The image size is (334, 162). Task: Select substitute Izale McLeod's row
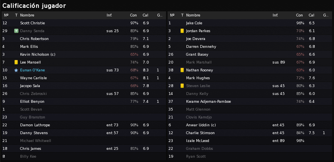tap(250, 141)
